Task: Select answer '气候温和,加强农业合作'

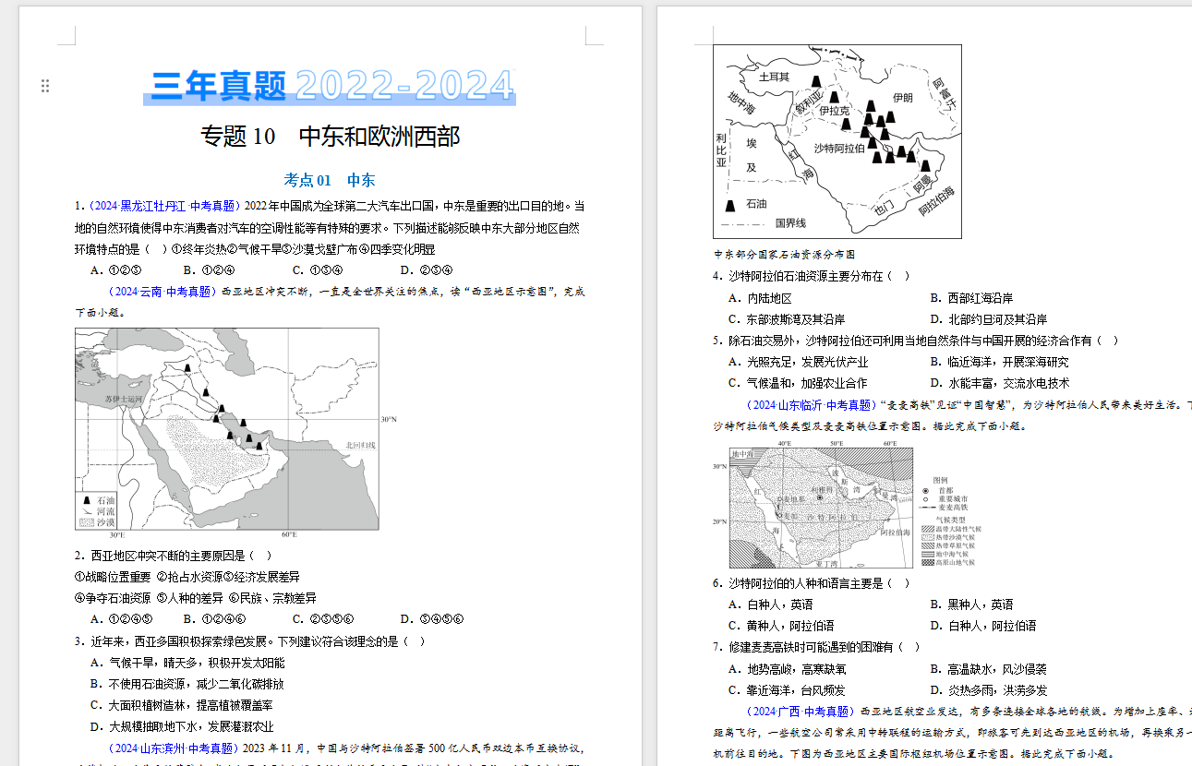Action: point(798,383)
